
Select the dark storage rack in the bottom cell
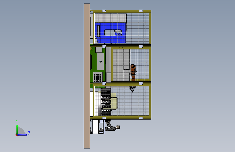pos(106,102)
